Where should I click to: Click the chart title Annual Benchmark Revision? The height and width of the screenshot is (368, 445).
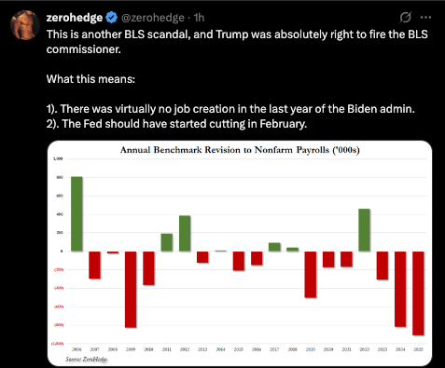(x=240, y=150)
